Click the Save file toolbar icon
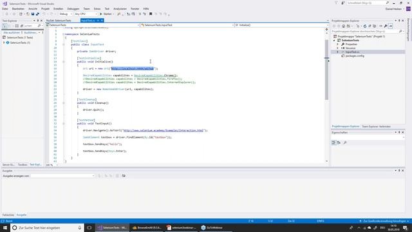 coord(33,14)
